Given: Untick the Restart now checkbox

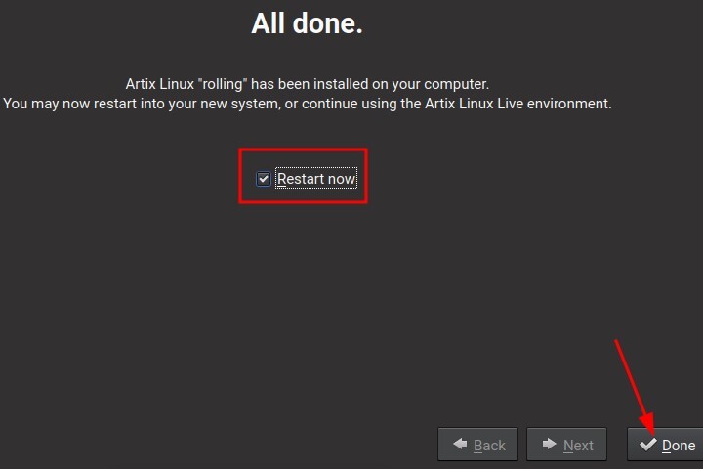Looking at the screenshot, I should point(263,179).
